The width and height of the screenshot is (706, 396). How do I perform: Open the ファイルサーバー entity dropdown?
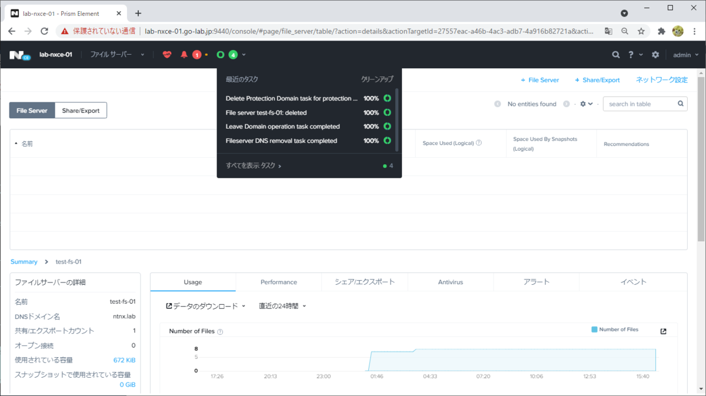pyautogui.click(x=115, y=54)
